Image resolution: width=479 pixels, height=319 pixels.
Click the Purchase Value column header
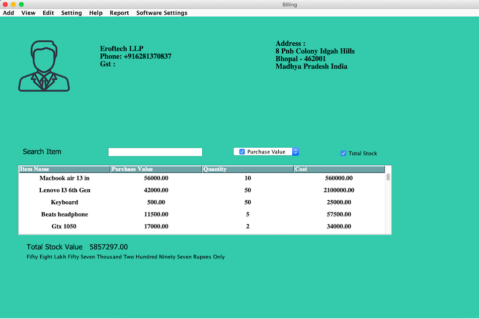156,169
